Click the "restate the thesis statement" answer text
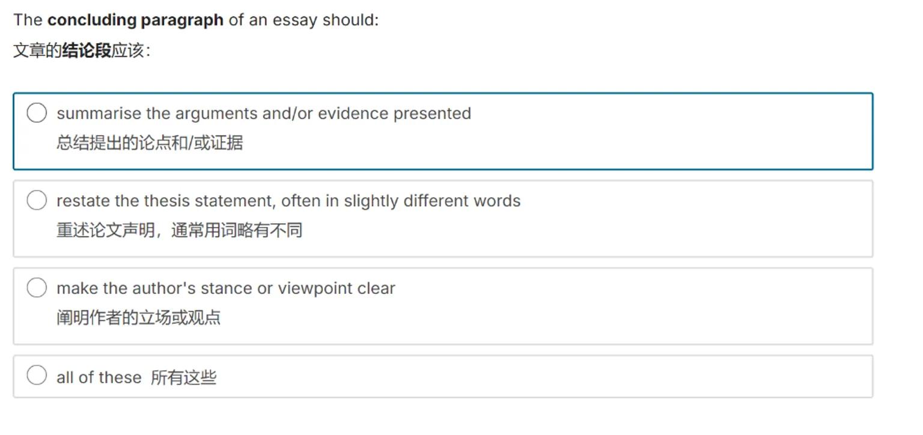The image size is (923, 435). pyautogui.click(x=288, y=201)
